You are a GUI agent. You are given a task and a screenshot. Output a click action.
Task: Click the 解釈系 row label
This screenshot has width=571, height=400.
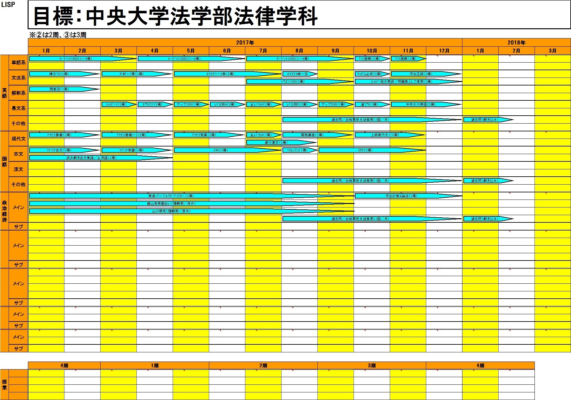18,93
